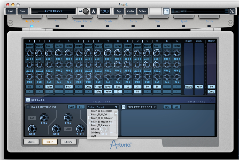This screenshot has width=239, height=160.
Task: Toggle the EFFECTS power button
Action: [x=28, y=100]
